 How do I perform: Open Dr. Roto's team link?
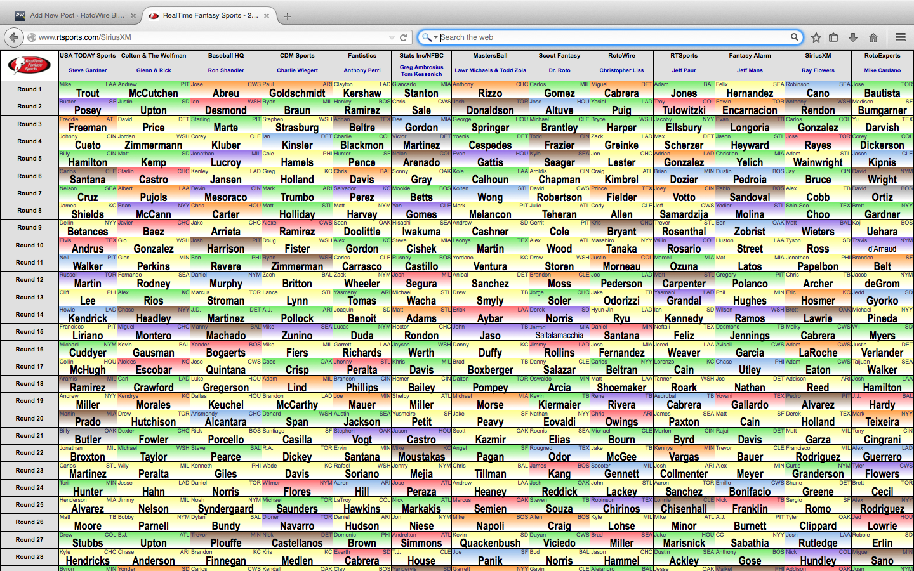point(559,71)
